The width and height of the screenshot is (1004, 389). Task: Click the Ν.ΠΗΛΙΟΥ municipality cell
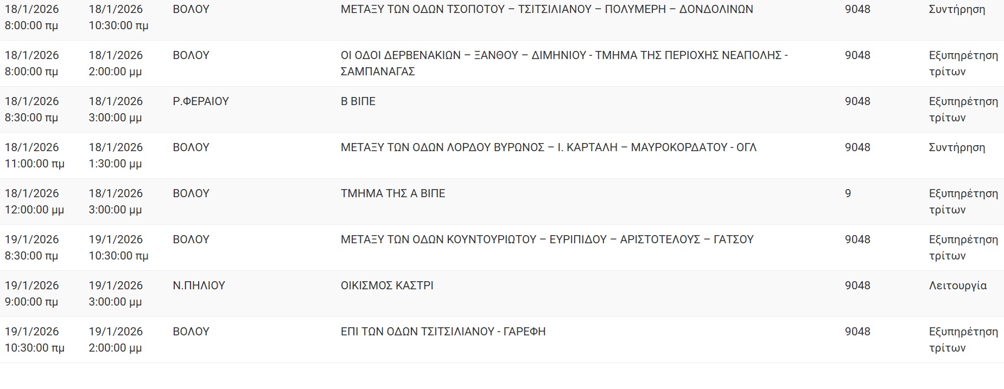[199, 286]
